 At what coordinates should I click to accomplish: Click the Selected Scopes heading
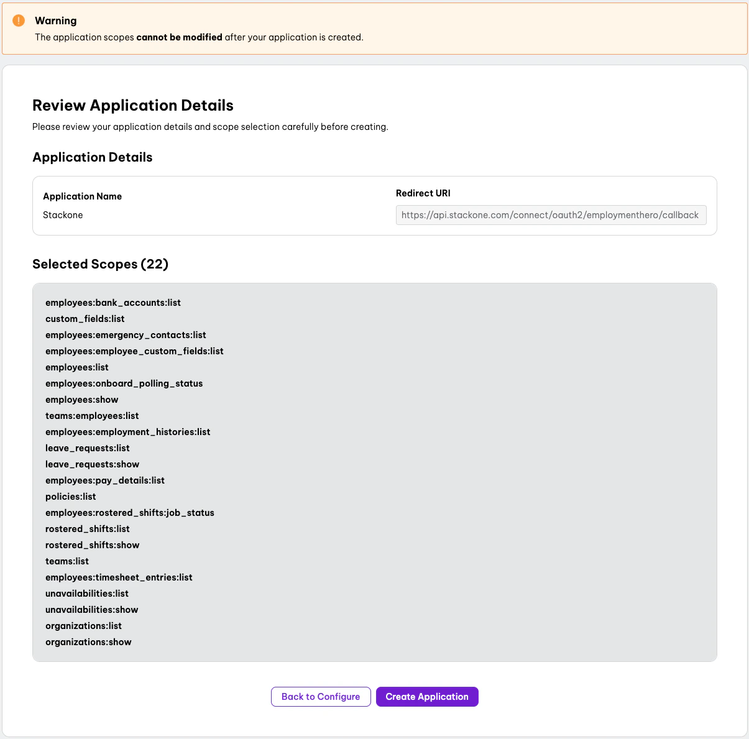coord(100,264)
